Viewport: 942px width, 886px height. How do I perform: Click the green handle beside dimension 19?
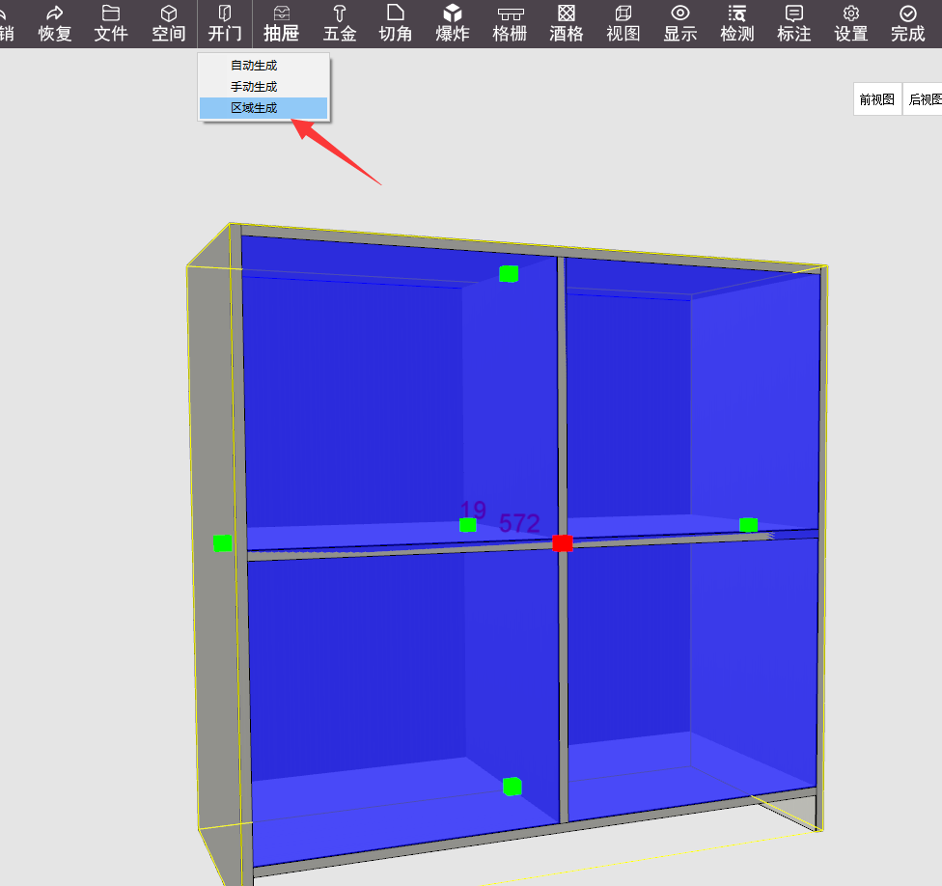468,525
